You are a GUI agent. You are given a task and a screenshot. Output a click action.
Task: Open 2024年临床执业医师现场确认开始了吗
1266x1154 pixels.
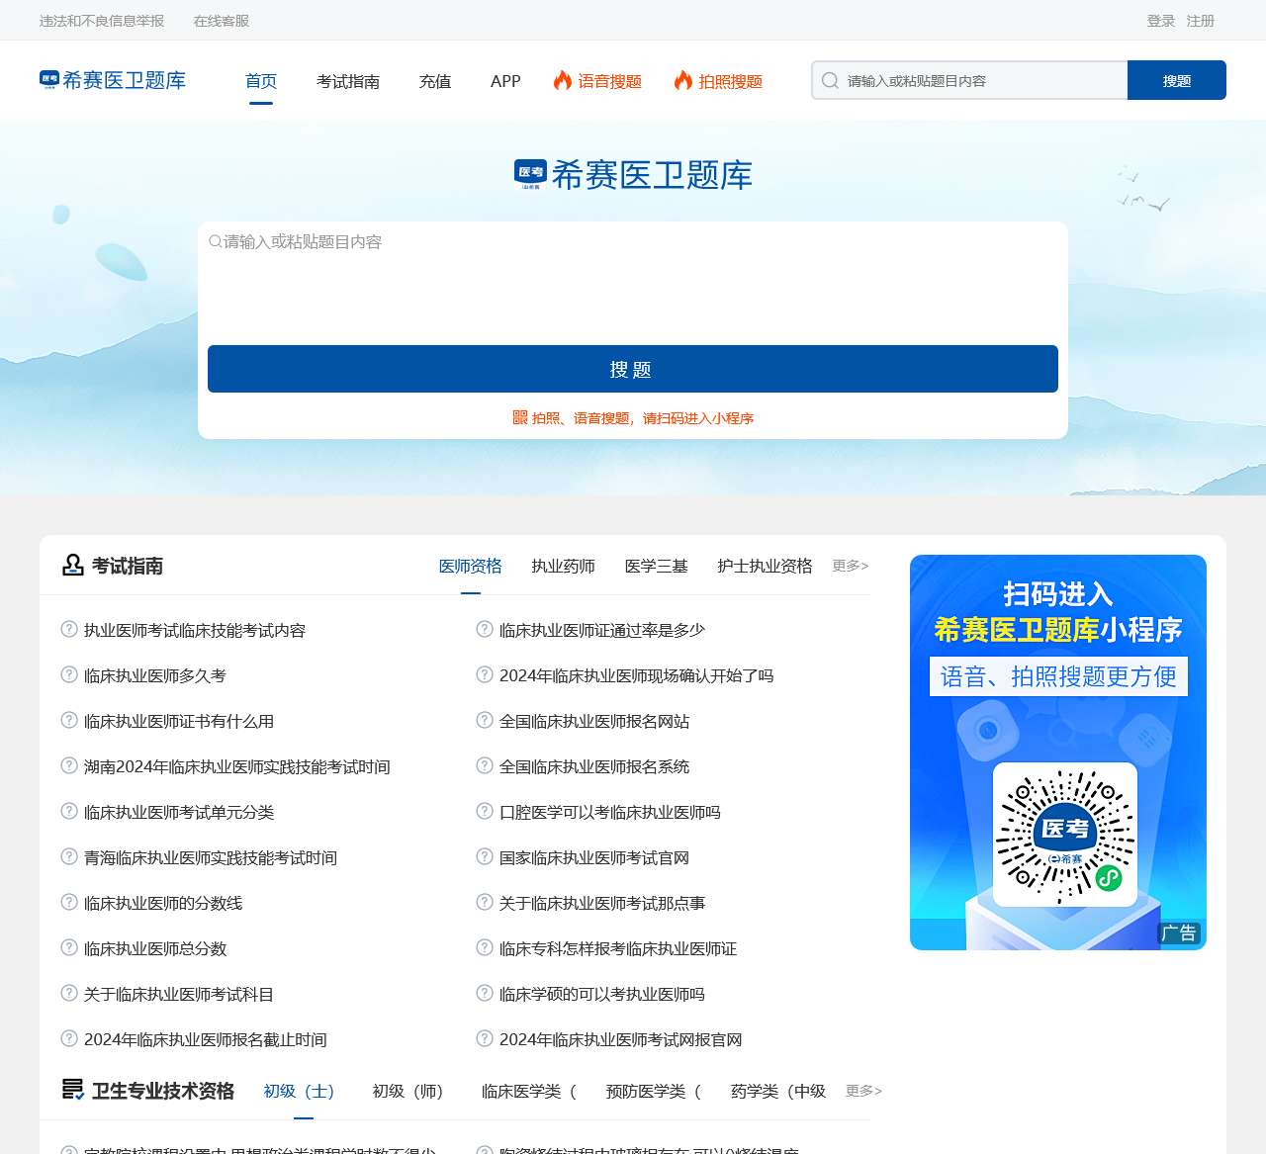click(x=637, y=675)
